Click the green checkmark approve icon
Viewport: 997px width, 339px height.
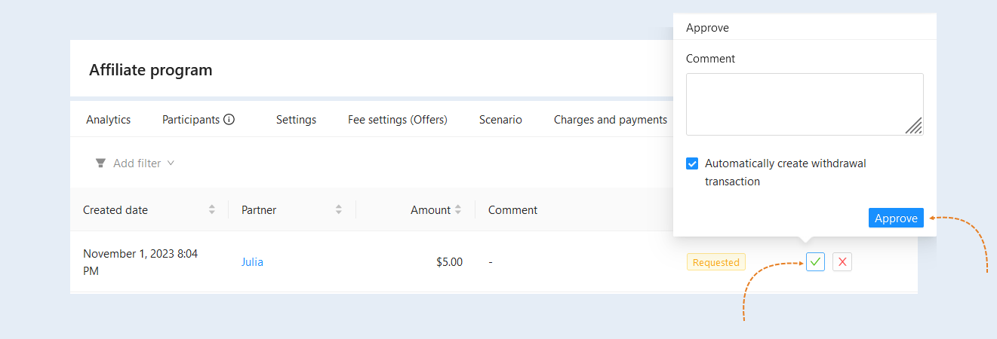tap(815, 262)
